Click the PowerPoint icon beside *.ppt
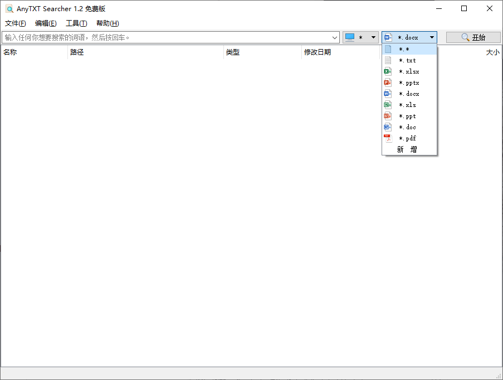Image resolution: width=503 pixels, height=380 pixels. coord(388,116)
